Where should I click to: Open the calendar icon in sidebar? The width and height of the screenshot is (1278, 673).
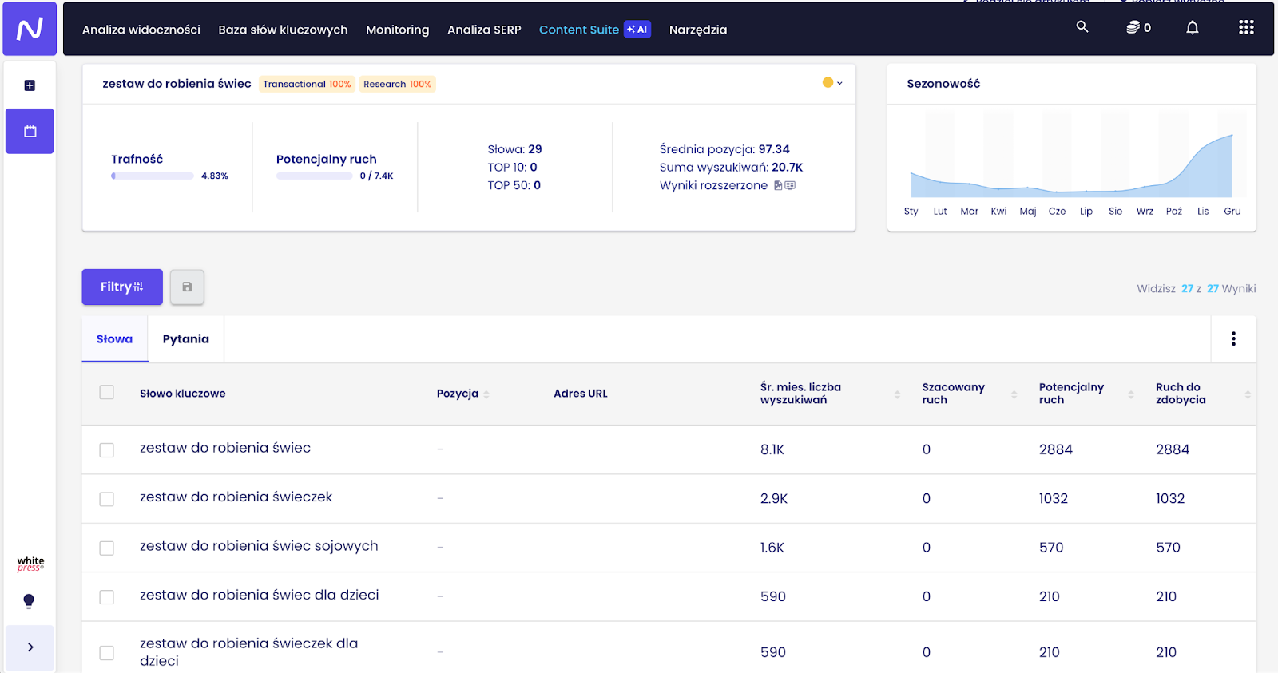point(30,131)
